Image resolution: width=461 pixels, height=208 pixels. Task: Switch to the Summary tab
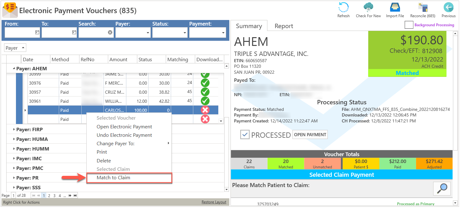(x=249, y=26)
